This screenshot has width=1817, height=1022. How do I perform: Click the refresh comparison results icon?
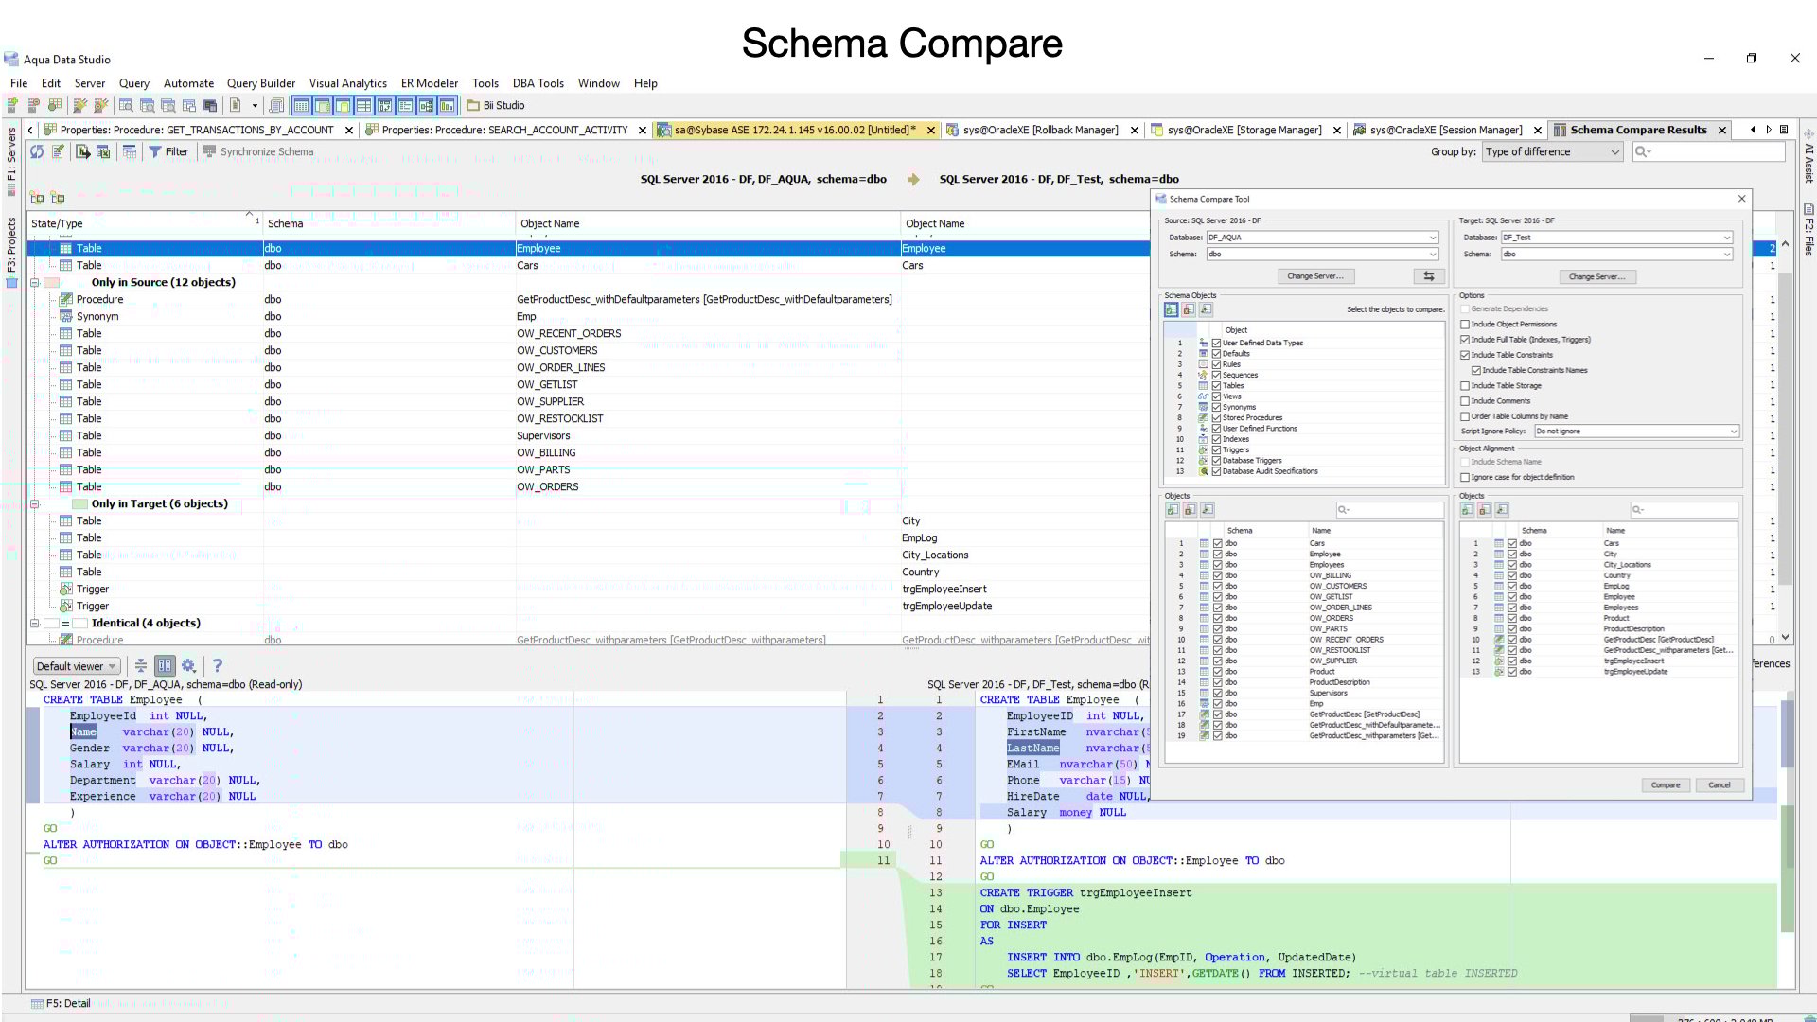coord(37,151)
